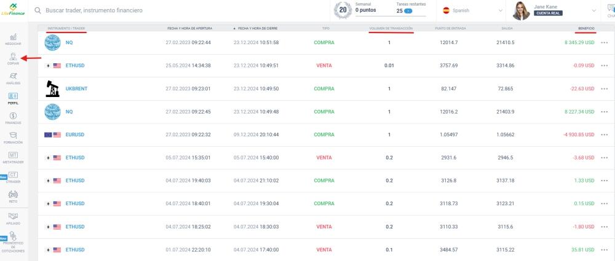Screen dimensions: 615x261
Task: Select profit value -22.63 USD
Action: [582, 89]
